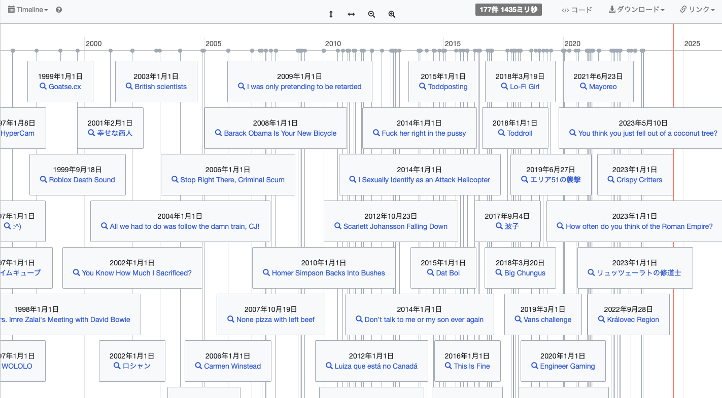Open the Engineer Gaming link
This screenshot has height=398, width=722.
[x=567, y=366]
